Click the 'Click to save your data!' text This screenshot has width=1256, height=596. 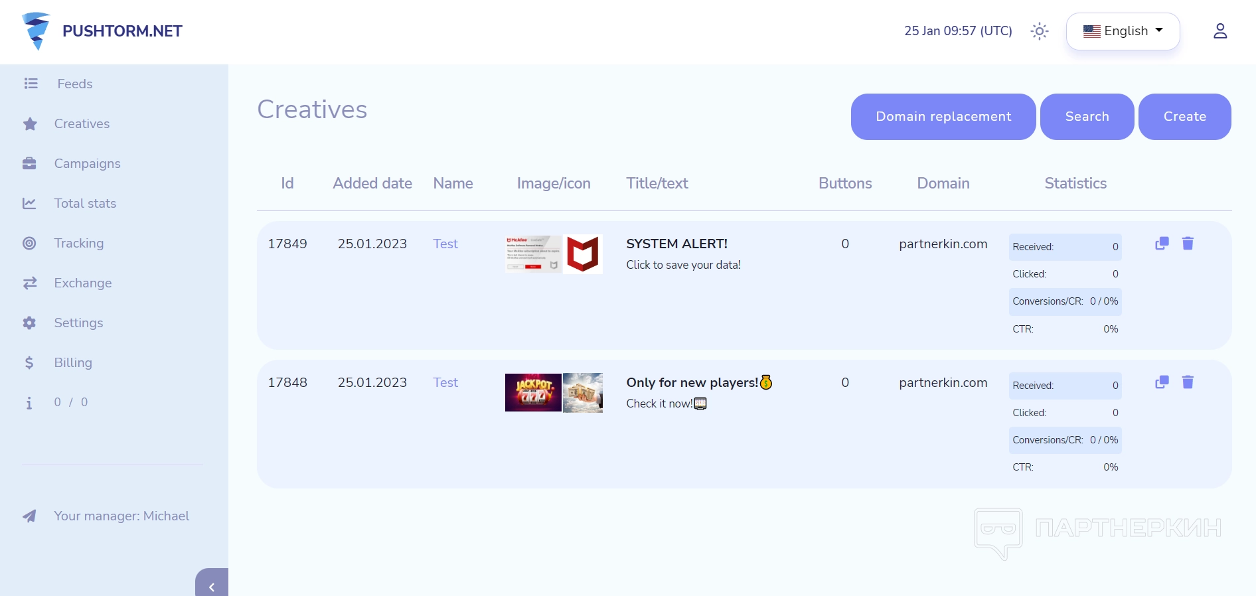683,265
